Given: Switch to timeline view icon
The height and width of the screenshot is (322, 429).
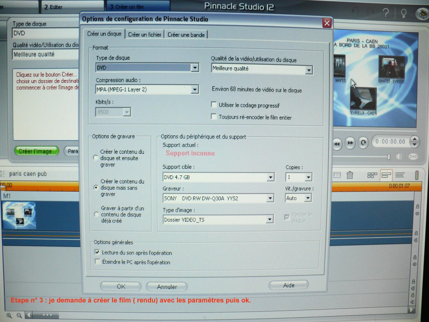Looking at the screenshot, I should point(386,175).
